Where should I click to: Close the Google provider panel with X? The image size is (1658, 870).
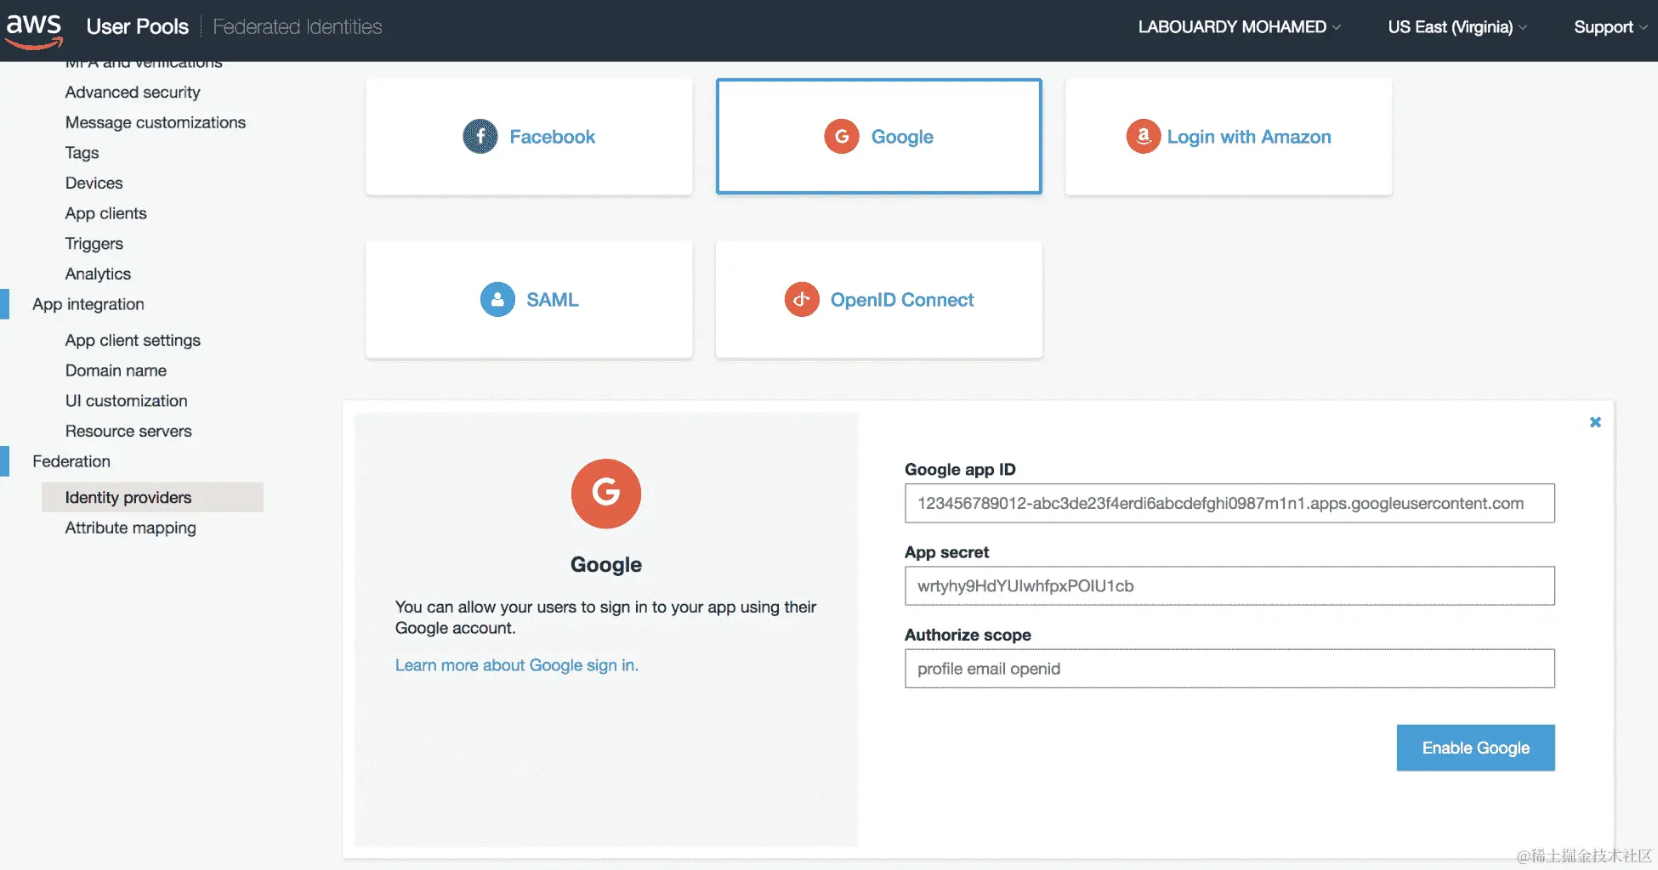point(1595,422)
